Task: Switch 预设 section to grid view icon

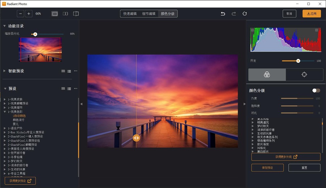Action: 63,89
